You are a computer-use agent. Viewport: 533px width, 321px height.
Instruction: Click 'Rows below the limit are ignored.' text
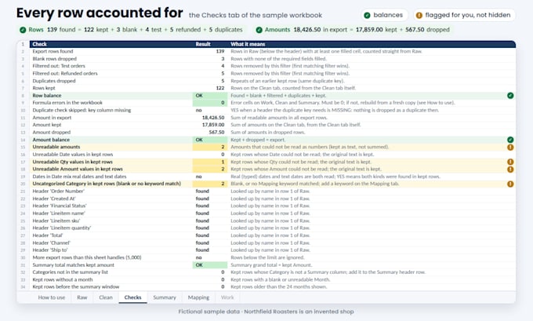tap(267, 257)
